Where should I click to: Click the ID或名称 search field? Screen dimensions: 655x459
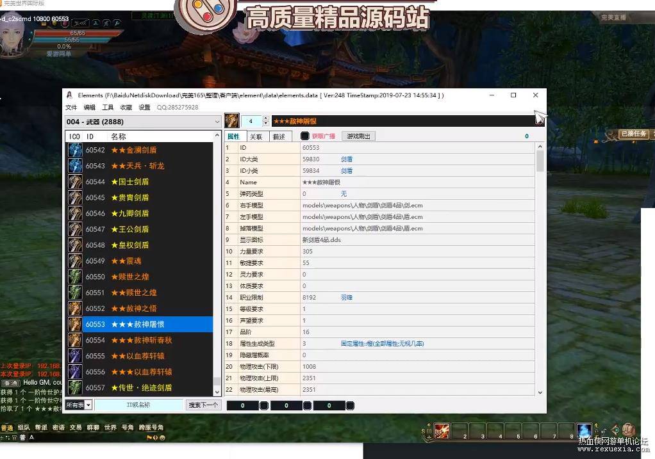[138, 405]
